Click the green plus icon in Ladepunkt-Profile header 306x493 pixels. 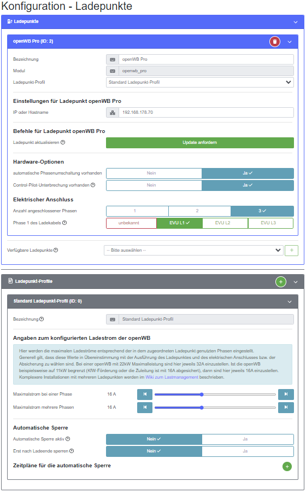click(x=280, y=282)
